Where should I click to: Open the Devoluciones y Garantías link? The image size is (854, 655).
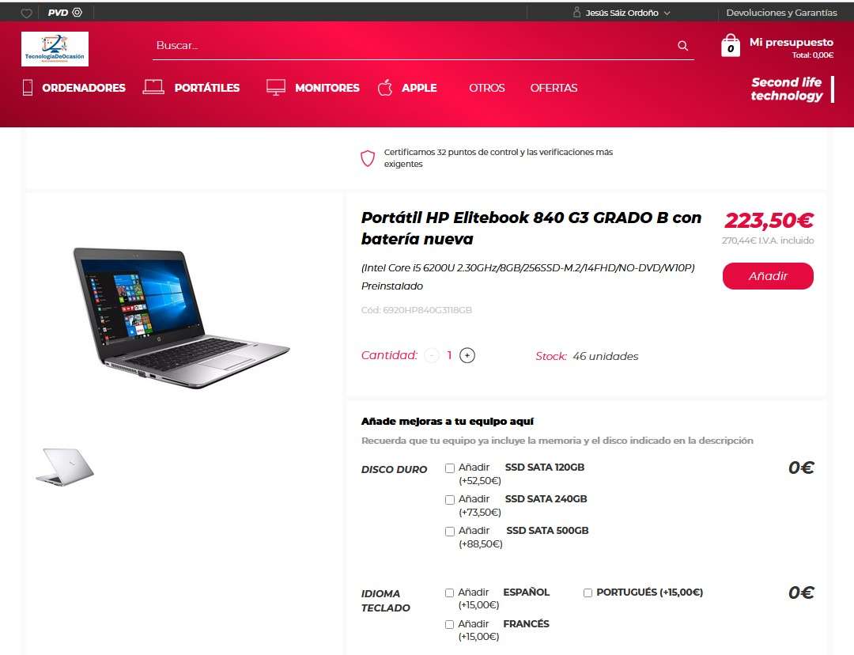pos(781,12)
